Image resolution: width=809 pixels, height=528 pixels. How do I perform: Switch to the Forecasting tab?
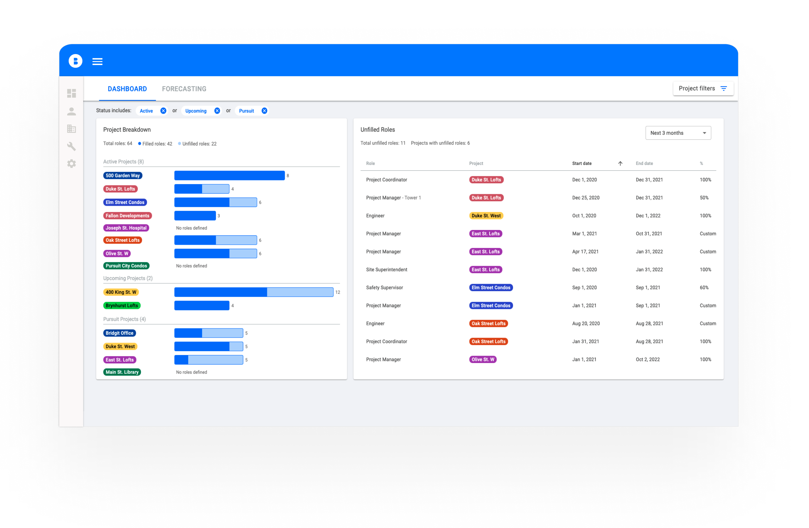click(184, 89)
